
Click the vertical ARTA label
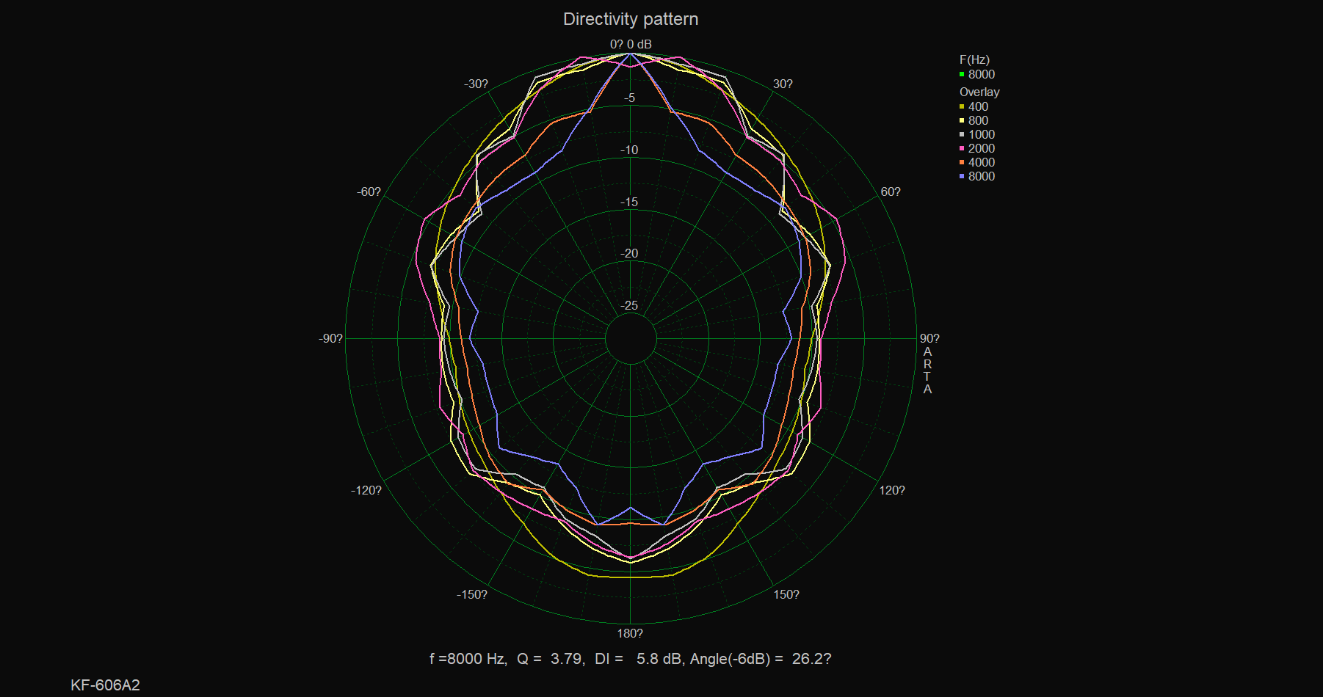tap(927, 371)
